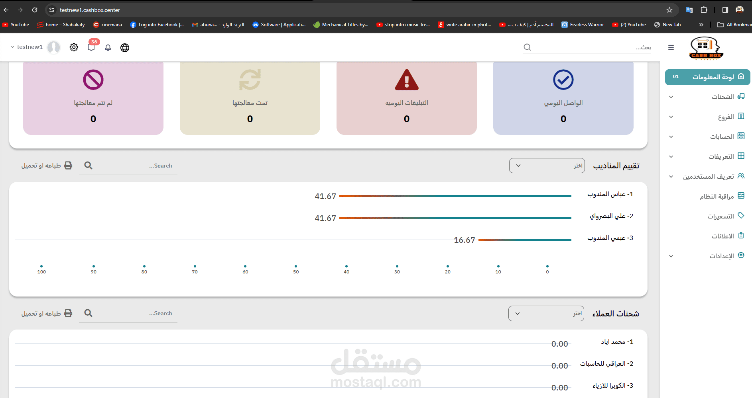The image size is (752, 398).
Task: Expand الحسابات sidebar chevron
Action: point(671,137)
